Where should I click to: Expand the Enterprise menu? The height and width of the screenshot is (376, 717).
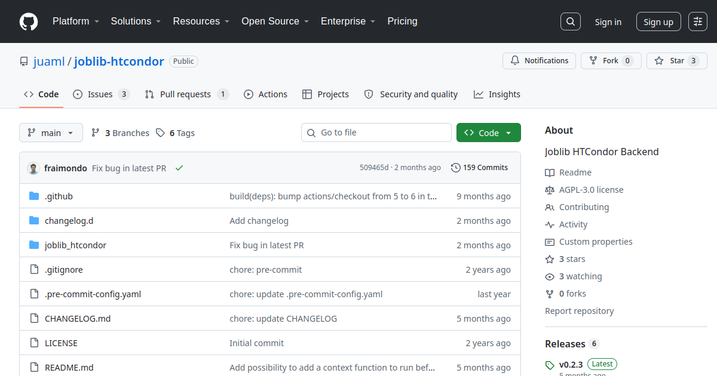pos(348,21)
